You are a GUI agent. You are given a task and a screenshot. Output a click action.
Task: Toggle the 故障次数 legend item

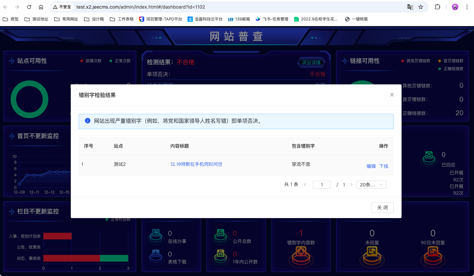click(91, 61)
